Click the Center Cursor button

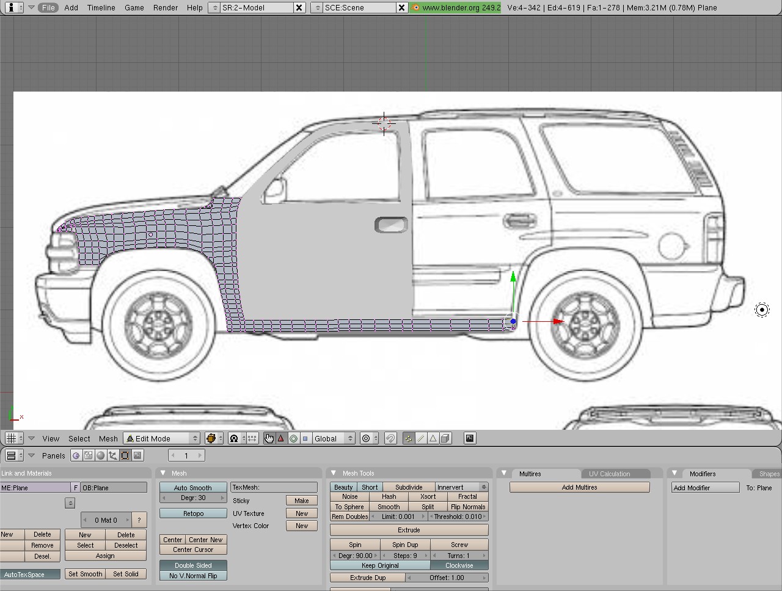pos(193,549)
